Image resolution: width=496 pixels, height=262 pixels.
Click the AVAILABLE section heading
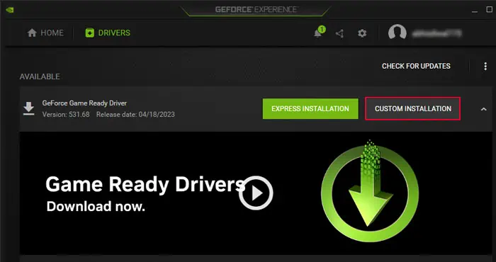40,76
